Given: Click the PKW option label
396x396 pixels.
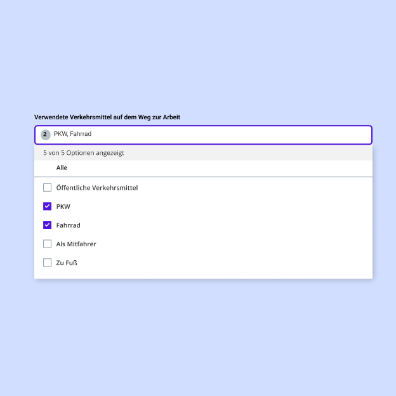Looking at the screenshot, I should tap(63, 206).
